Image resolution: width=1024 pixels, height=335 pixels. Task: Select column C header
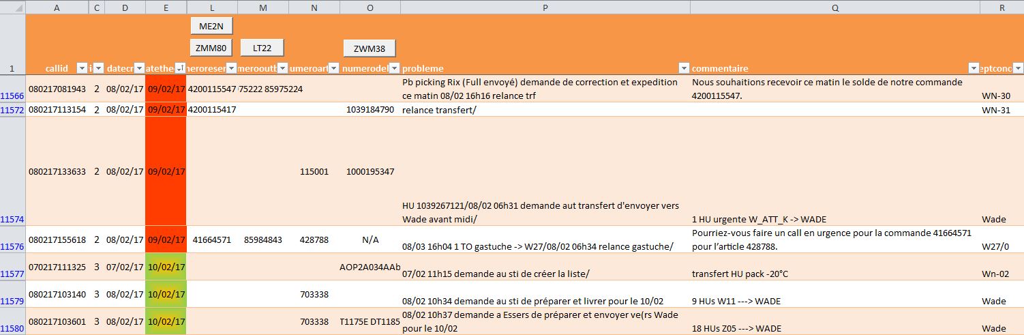tap(97, 8)
